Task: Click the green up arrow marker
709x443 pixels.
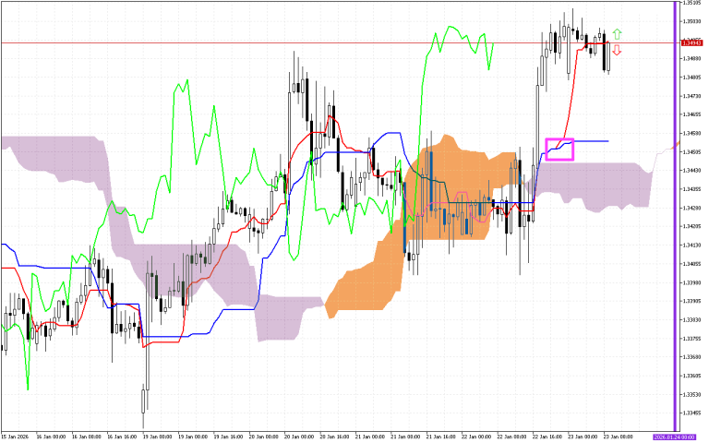Action: pyautogui.click(x=617, y=34)
